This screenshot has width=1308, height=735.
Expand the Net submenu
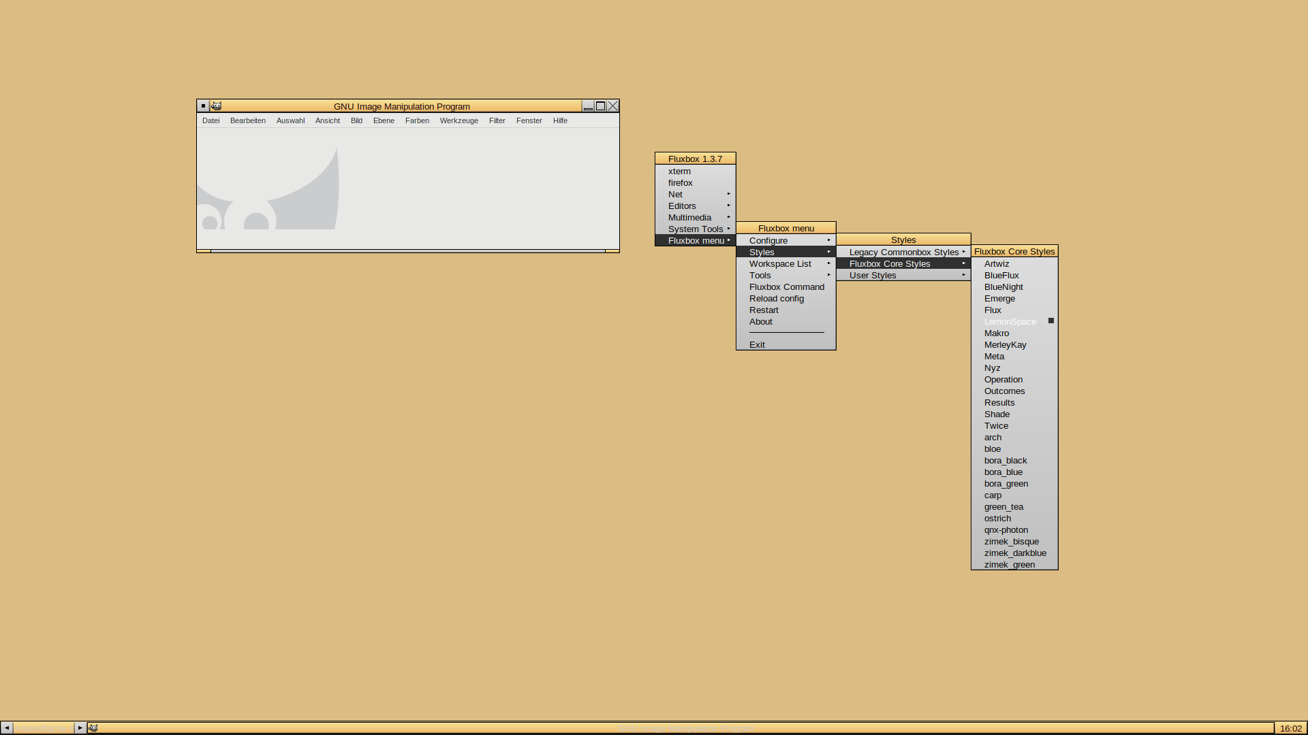696,194
